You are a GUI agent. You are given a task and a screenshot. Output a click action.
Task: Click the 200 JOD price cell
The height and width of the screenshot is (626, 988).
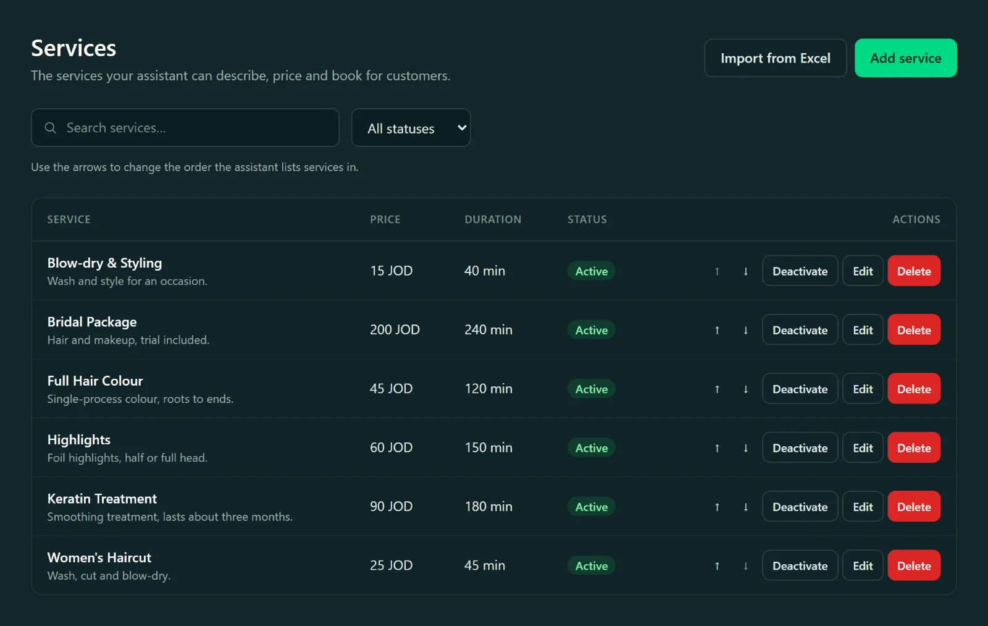[395, 329]
